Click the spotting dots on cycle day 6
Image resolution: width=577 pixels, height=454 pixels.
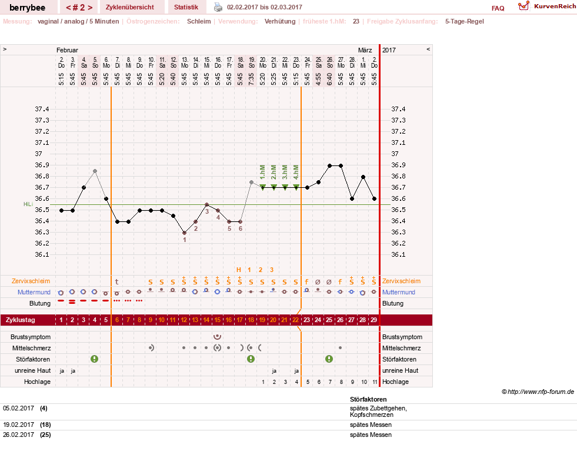click(117, 301)
